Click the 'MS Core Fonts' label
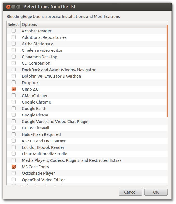The height and width of the screenshot is (204, 176). 35,167
